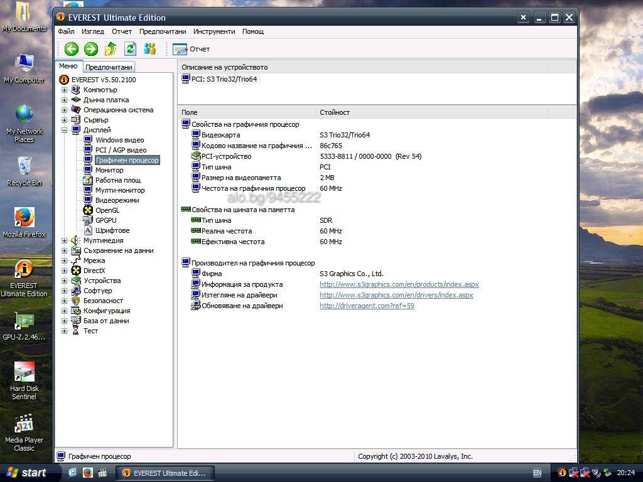Image resolution: width=643 pixels, height=482 pixels.
Task: Open the Recycle Bin desktop icon
Action: click(24, 171)
